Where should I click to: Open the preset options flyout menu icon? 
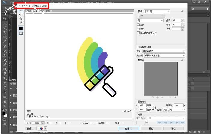tap(182, 11)
